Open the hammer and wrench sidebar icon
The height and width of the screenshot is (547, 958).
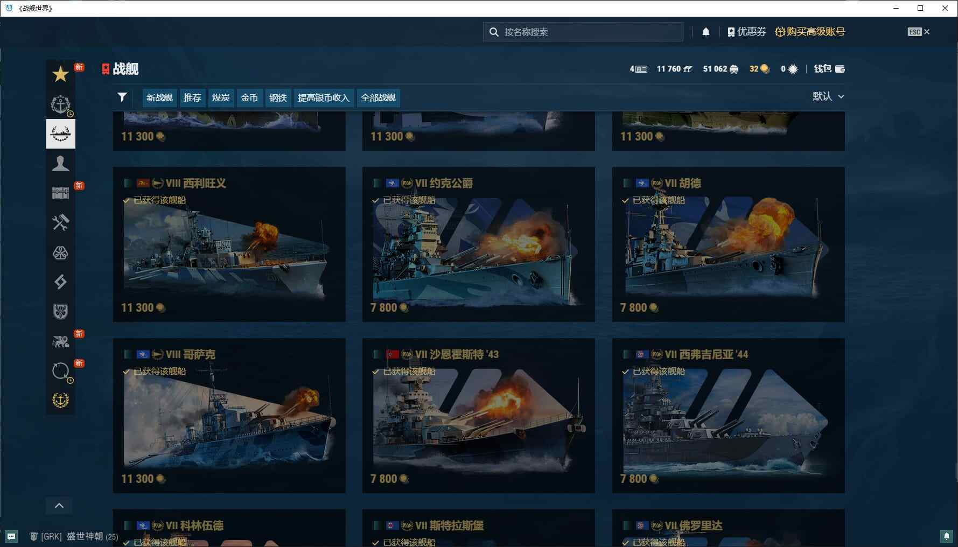(x=60, y=222)
